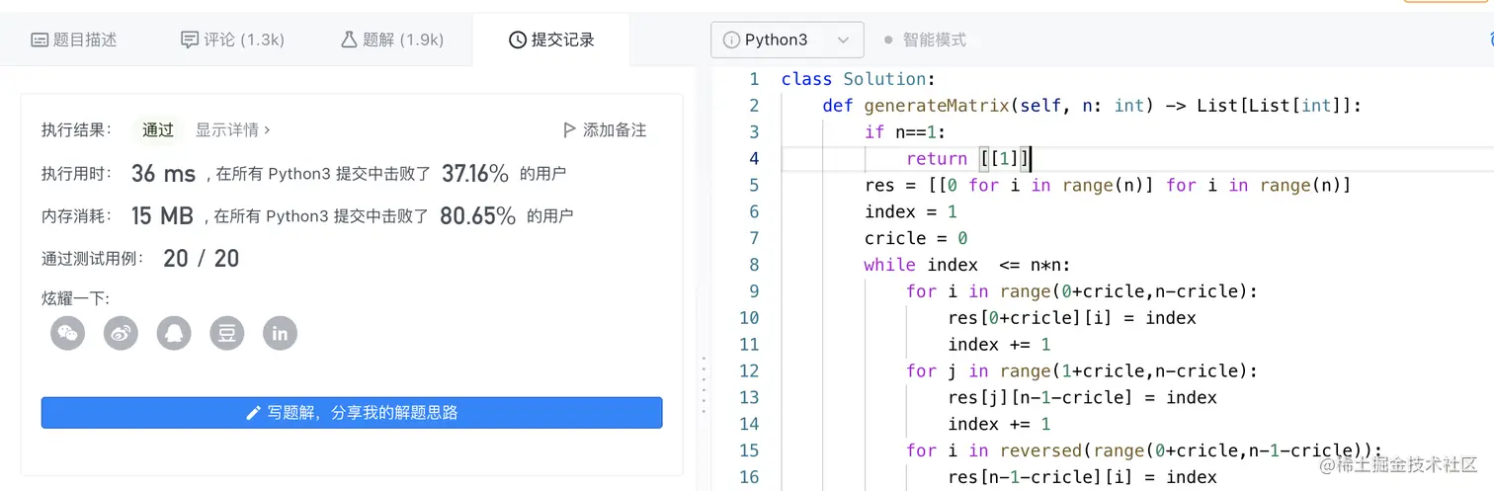Screen dimensions: 1494x491
Task: Share result via QQ penguin icon
Action: click(x=174, y=333)
